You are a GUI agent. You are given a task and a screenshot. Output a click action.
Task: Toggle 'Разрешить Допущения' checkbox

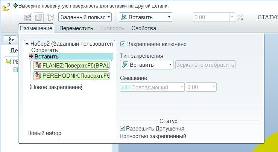[122, 128]
